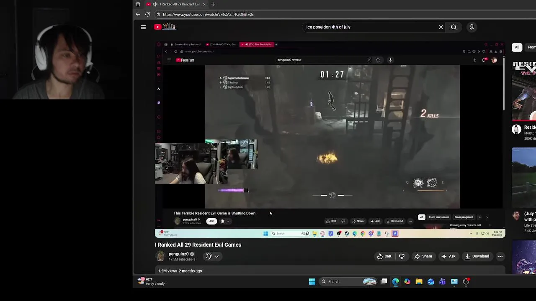Screen dimensions: 536x301
Task: Pause the video by clicking the player
Action: [330, 139]
